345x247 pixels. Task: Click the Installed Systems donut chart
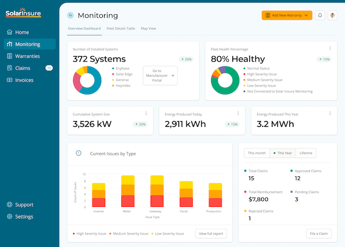click(87, 80)
